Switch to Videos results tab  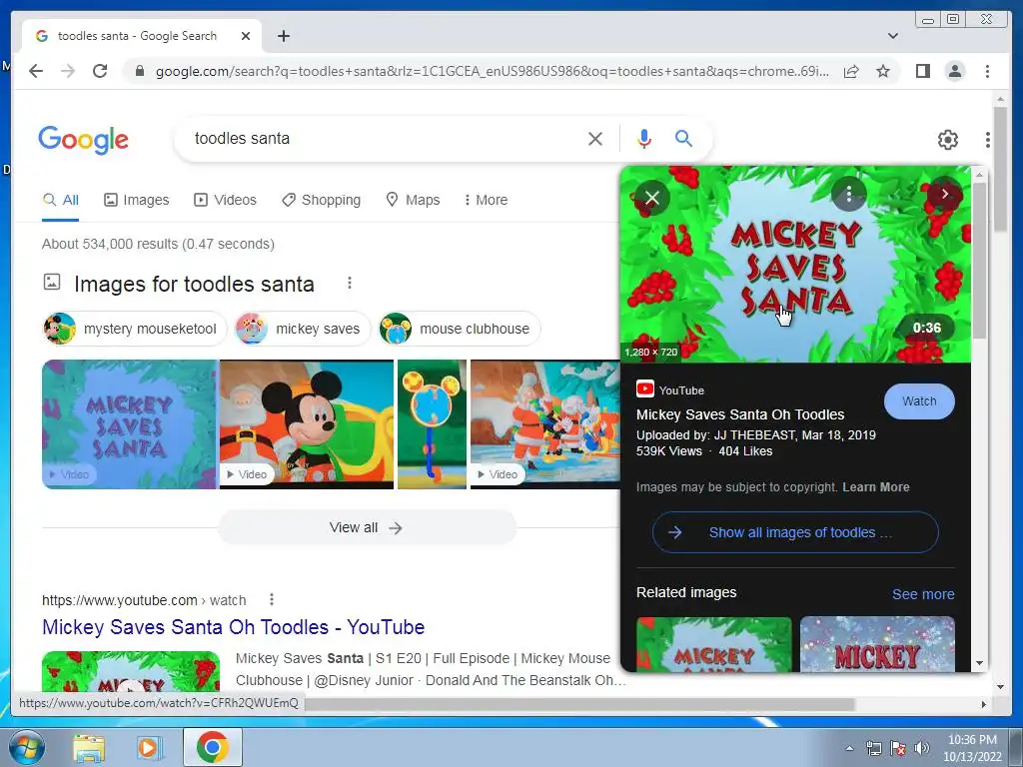pyautogui.click(x=225, y=200)
